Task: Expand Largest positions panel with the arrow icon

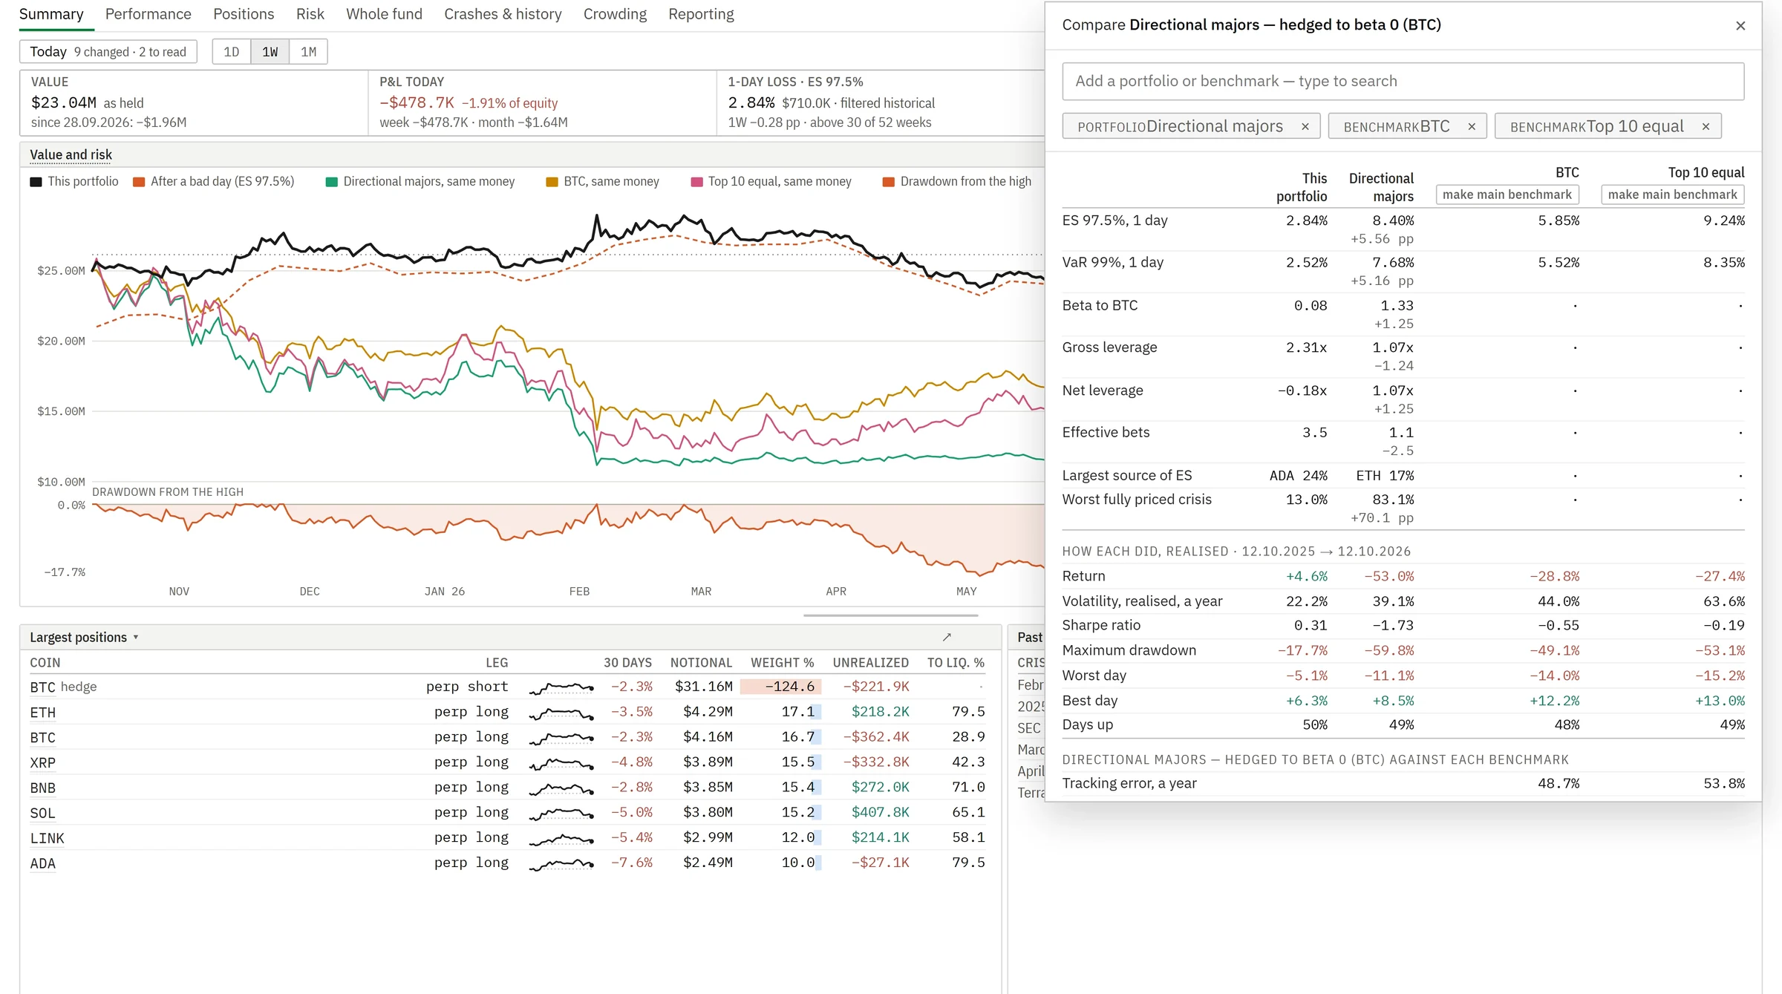Action: (x=947, y=637)
